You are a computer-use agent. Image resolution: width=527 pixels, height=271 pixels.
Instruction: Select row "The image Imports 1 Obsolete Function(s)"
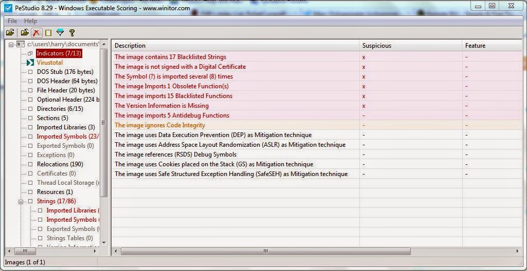(x=317, y=86)
